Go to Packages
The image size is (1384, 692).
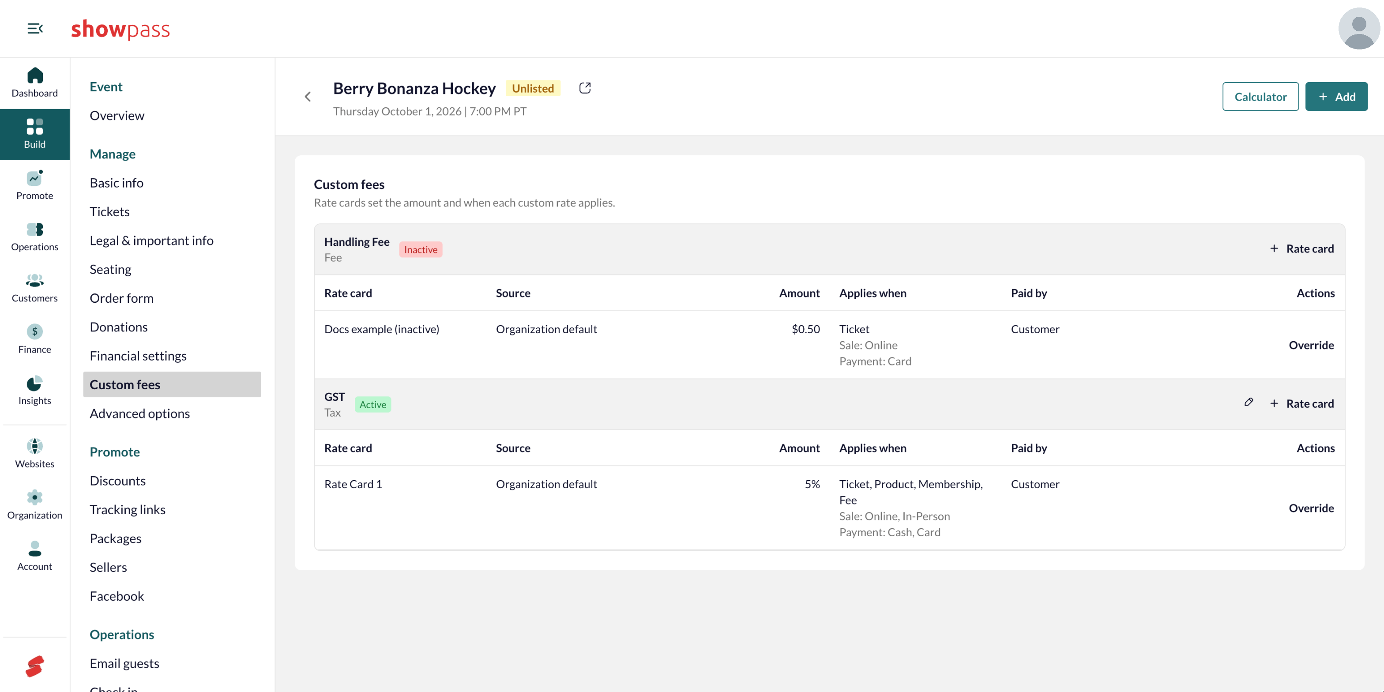point(116,538)
